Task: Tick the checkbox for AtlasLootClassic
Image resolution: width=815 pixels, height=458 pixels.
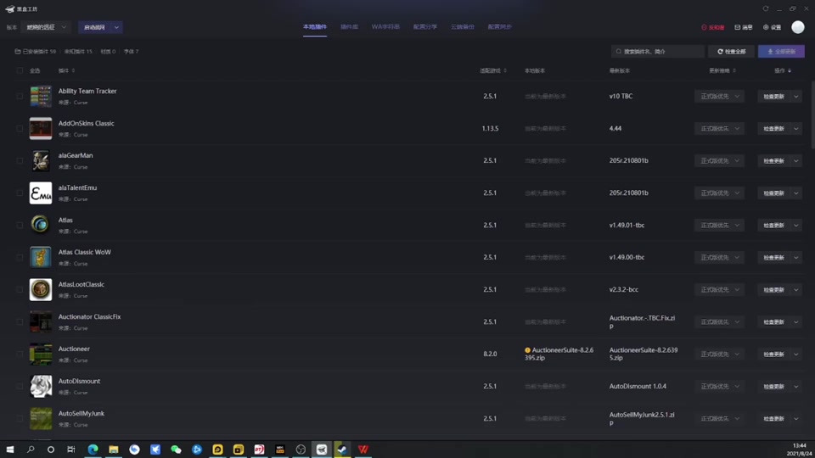Action: pos(20,289)
